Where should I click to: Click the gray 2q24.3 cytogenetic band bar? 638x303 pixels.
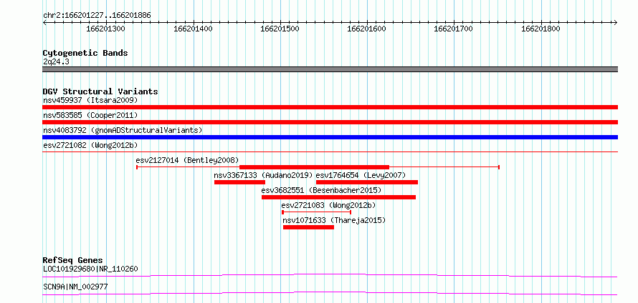(x=330, y=69)
